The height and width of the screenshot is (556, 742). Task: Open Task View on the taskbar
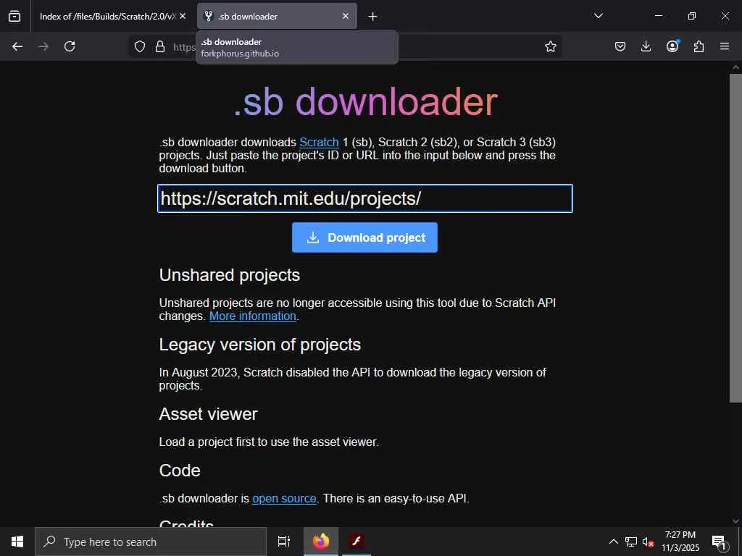point(283,542)
